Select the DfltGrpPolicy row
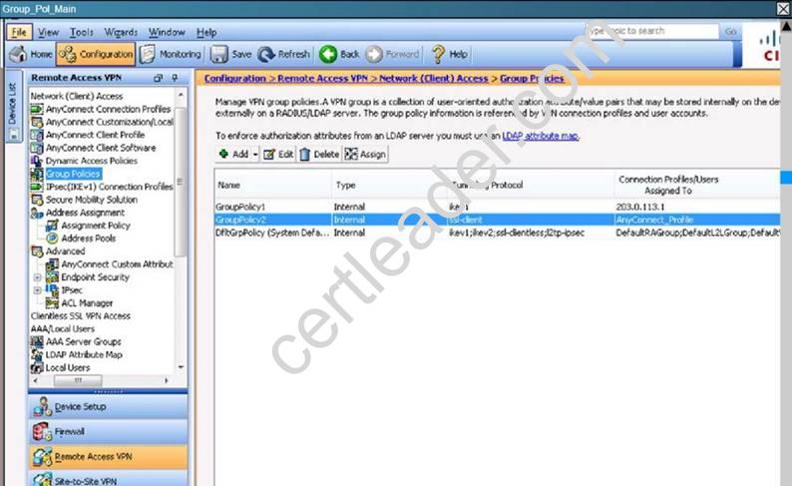The image size is (792, 486). pyautogui.click(x=498, y=233)
